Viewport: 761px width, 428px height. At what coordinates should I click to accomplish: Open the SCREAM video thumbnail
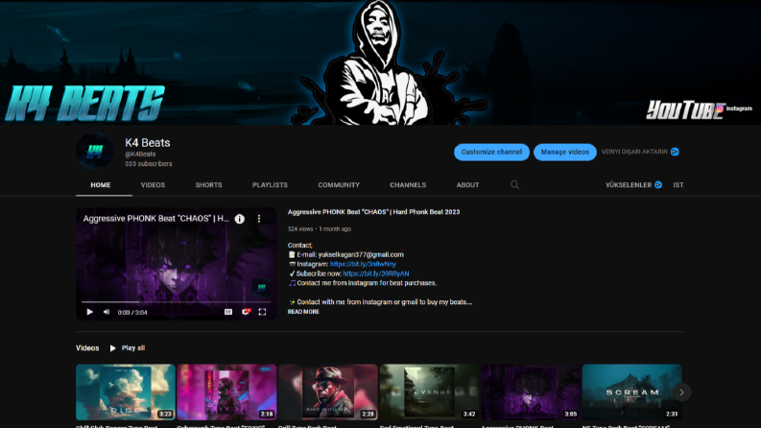[x=631, y=392]
